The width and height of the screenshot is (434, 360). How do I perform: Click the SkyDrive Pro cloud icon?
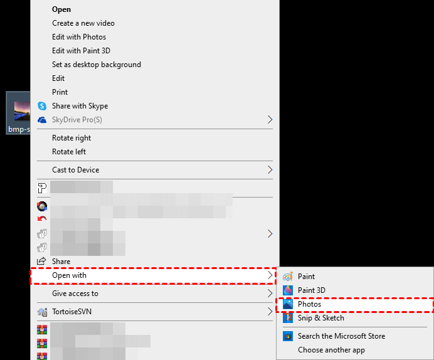click(42, 120)
